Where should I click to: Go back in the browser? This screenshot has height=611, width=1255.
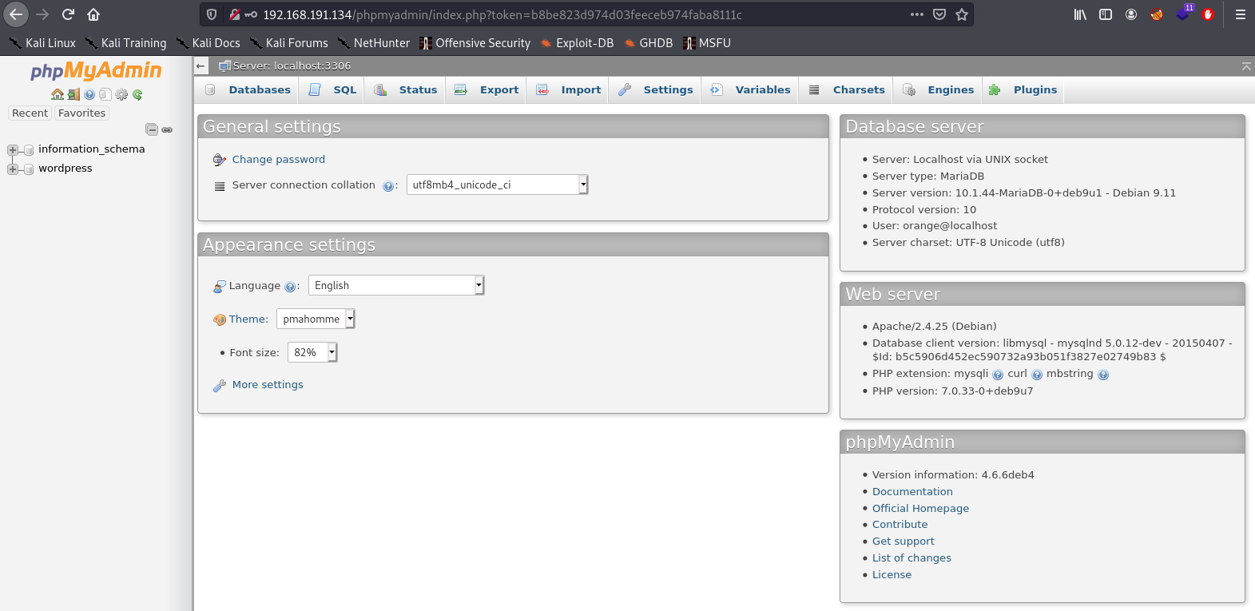pos(16,14)
